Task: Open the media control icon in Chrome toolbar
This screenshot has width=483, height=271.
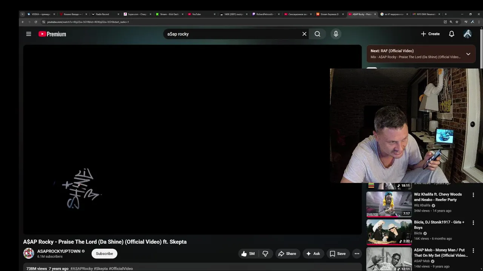Action: tap(466, 22)
